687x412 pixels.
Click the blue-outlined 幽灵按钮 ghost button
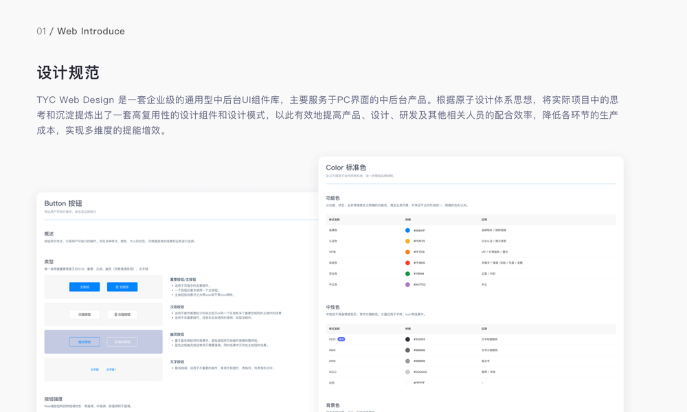85,342
